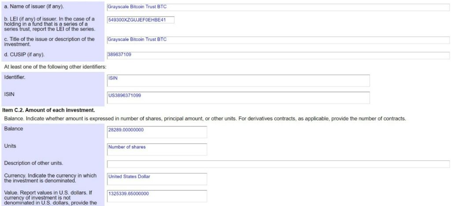Screen dimensions: 451x206
Task: Click the 'Item C.2. Amount of each investment' heading
Action: (x=48, y=110)
